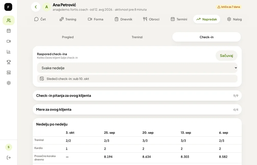Click the Sačuvaj button
Viewport: 257px width, 165px height.
tap(226, 56)
